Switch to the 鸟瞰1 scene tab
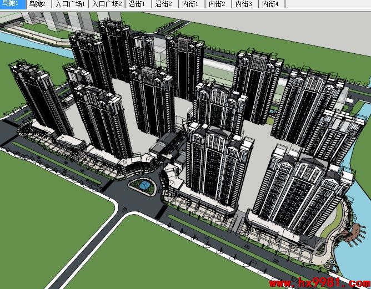371x289 pixels. (x=13, y=4)
